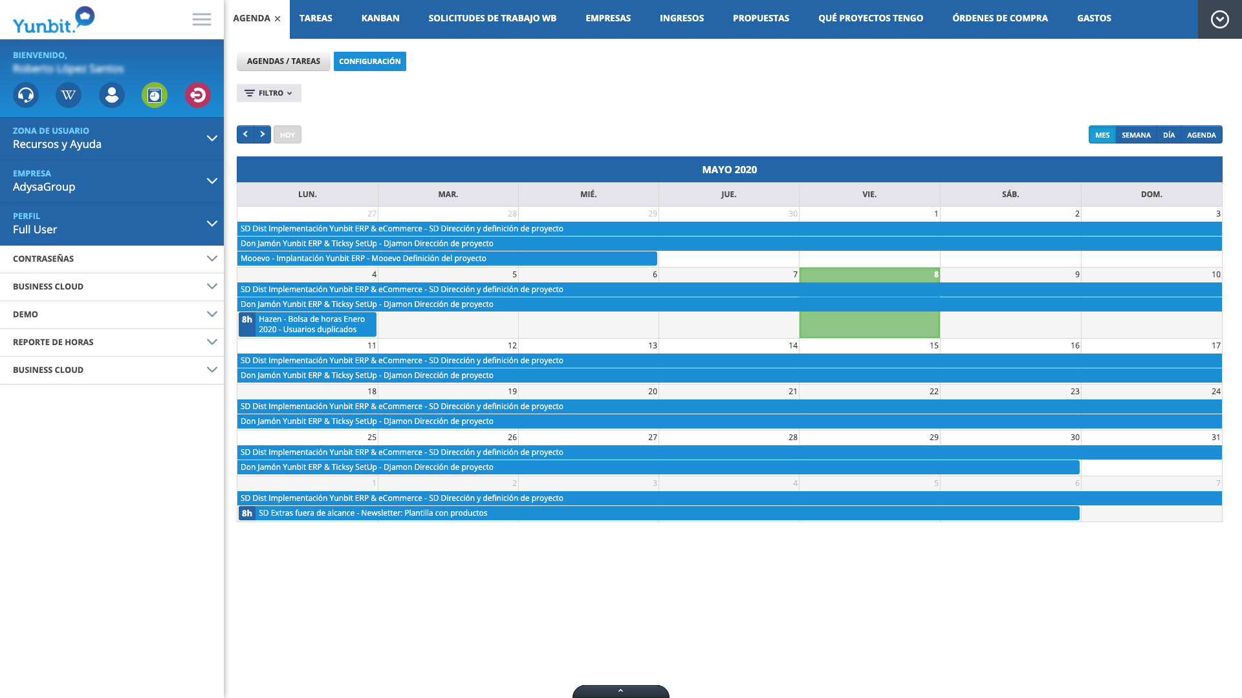Select Mes calendar view
This screenshot has width=1242, height=698.
[1102, 134]
